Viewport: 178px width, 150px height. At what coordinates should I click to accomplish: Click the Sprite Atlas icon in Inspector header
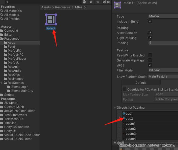(x=117, y=5)
